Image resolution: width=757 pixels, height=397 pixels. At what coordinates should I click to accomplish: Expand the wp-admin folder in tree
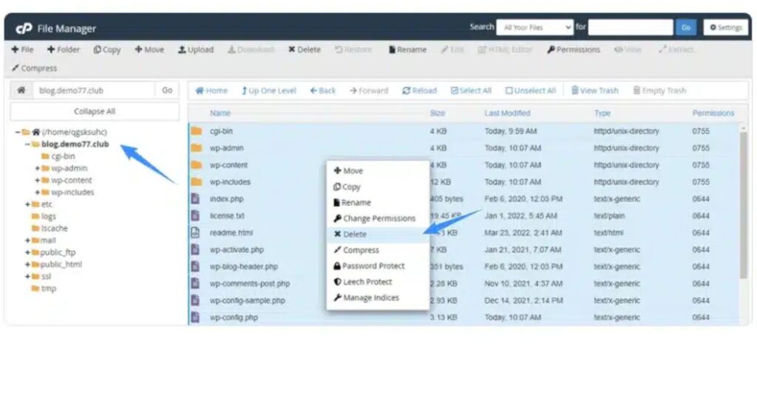click(x=37, y=168)
